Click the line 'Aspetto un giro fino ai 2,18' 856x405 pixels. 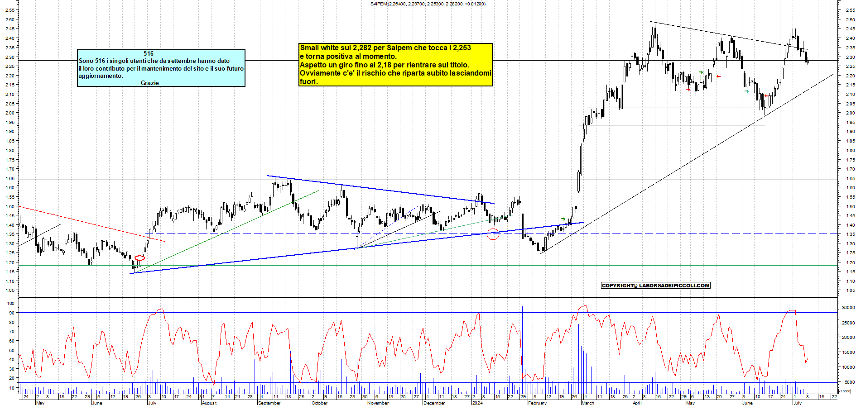click(x=385, y=65)
